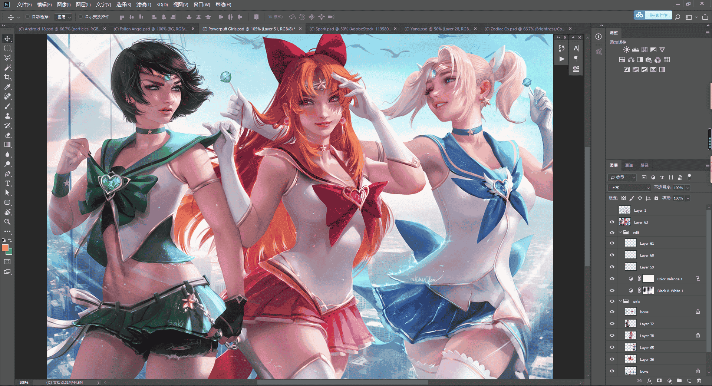Enable the 显示变换控件 checkbox
The width and height of the screenshot is (712, 386).
point(80,17)
